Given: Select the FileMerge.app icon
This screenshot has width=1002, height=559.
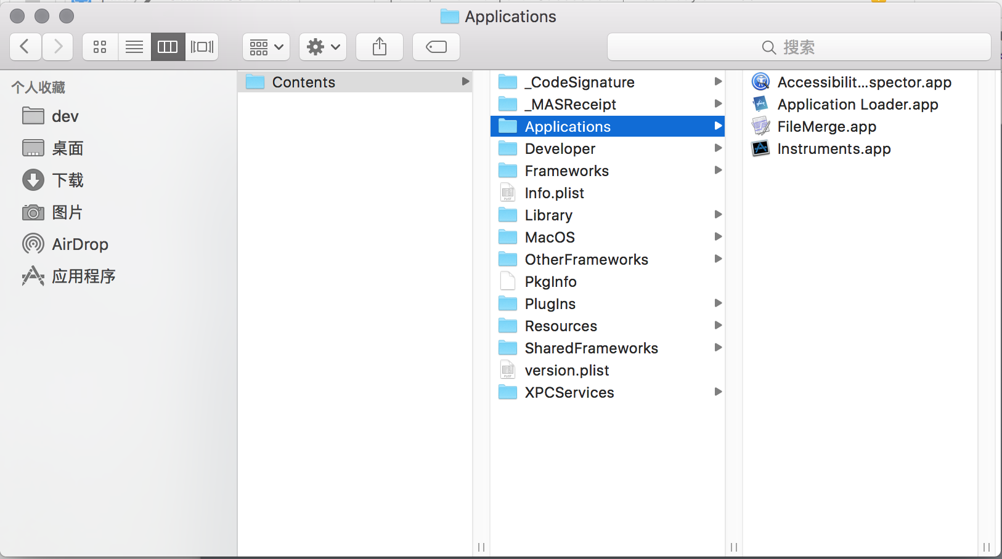Looking at the screenshot, I should point(761,126).
